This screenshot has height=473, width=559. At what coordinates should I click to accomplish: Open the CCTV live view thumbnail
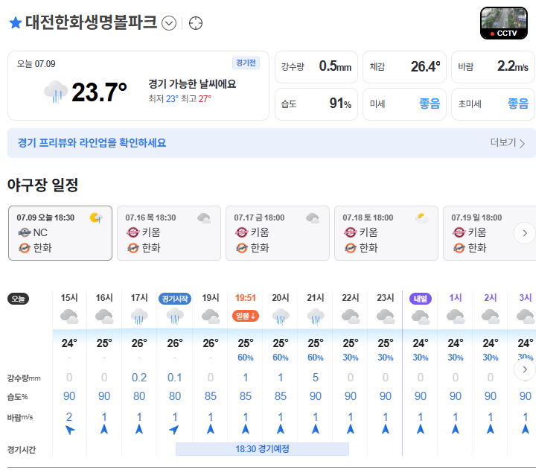tap(504, 23)
